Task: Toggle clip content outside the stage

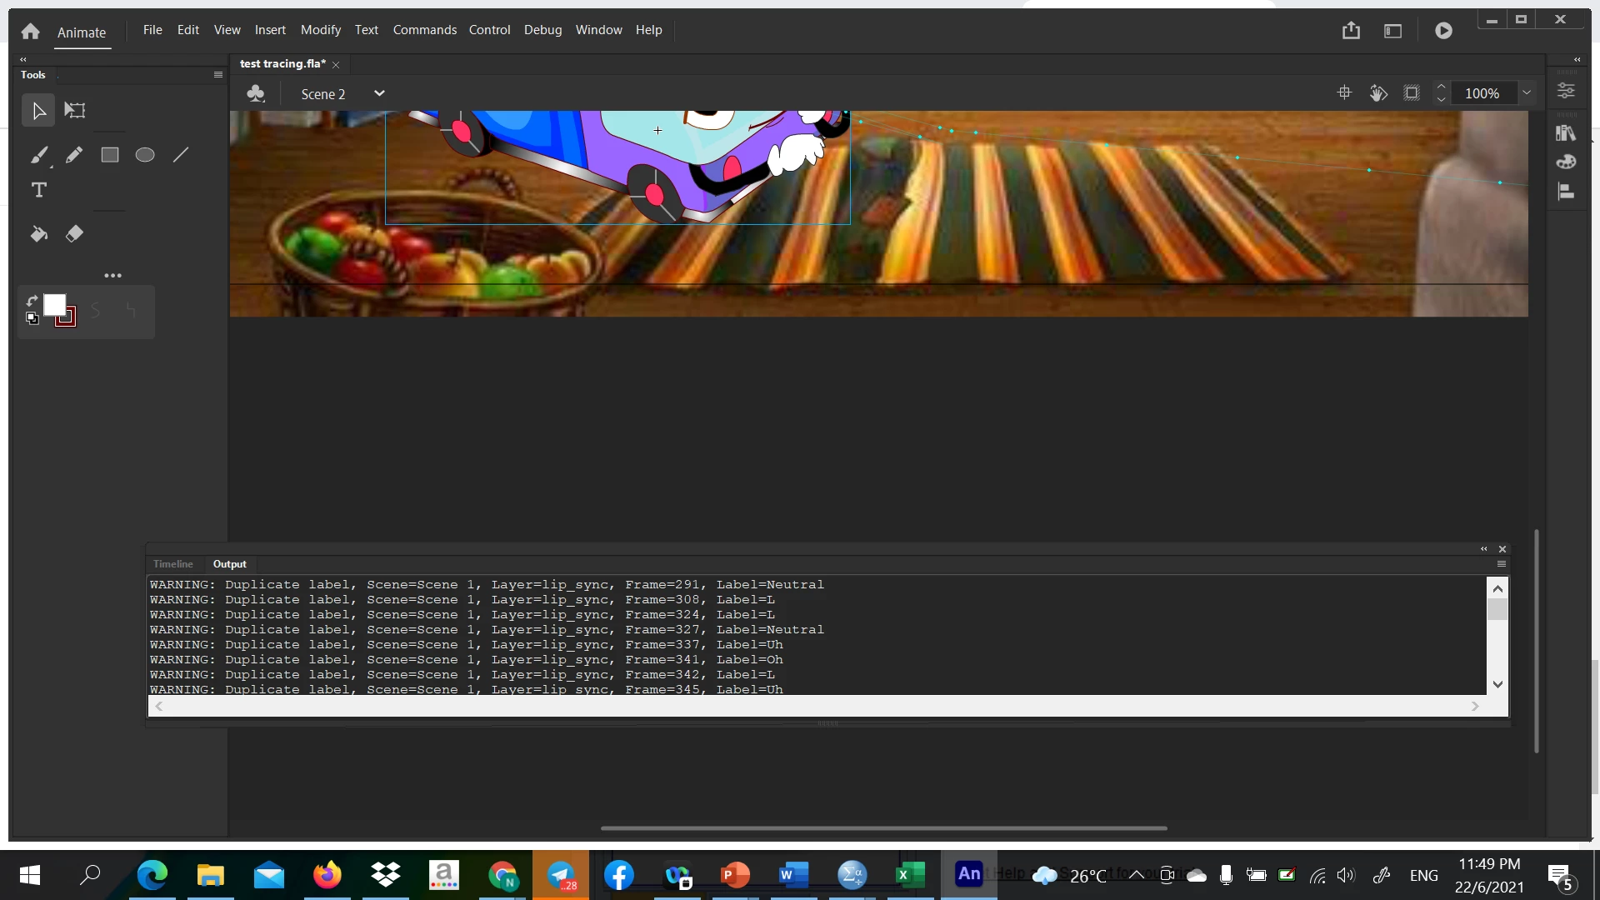Action: 1411,93
